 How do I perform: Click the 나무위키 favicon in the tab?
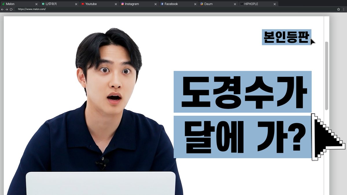(43, 4)
